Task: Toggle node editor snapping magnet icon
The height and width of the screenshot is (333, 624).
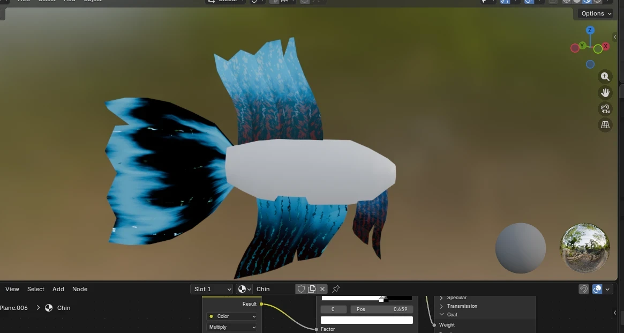Action: point(583,289)
